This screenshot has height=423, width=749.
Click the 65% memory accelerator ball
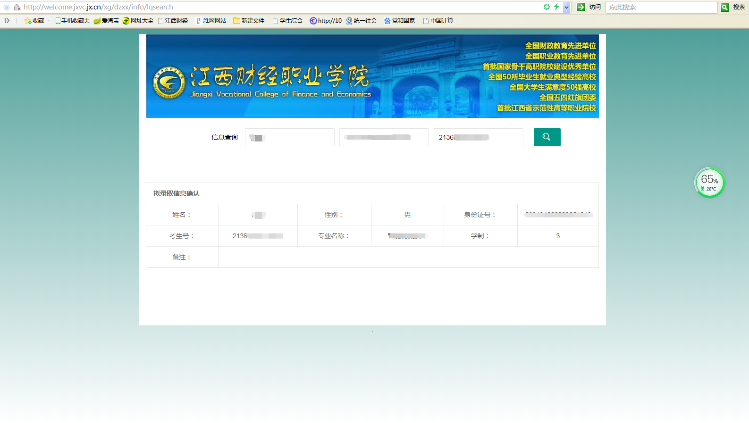709,182
